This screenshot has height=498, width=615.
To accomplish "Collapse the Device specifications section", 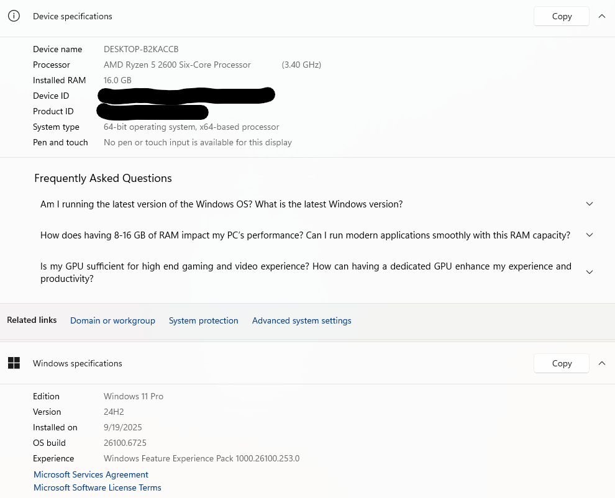I will pos(602,16).
